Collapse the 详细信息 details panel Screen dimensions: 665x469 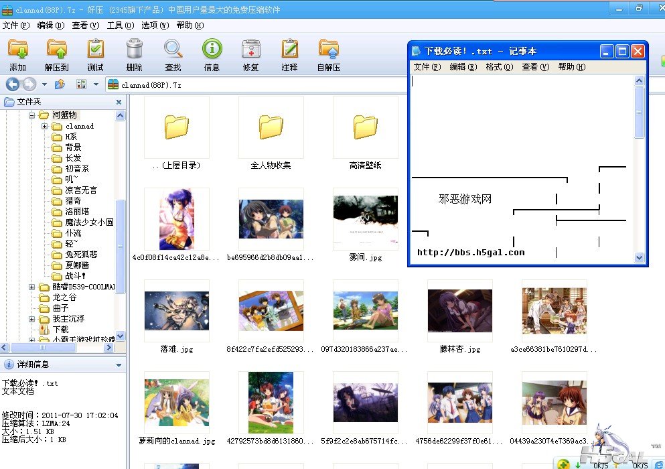tap(119, 365)
